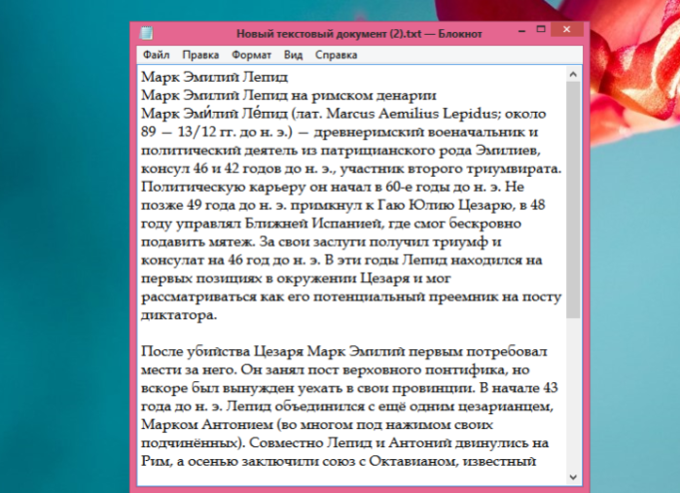Viewport: 680px width, 493px height.
Task: Minimize the Блокнот window
Action: pyautogui.click(x=521, y=30)
